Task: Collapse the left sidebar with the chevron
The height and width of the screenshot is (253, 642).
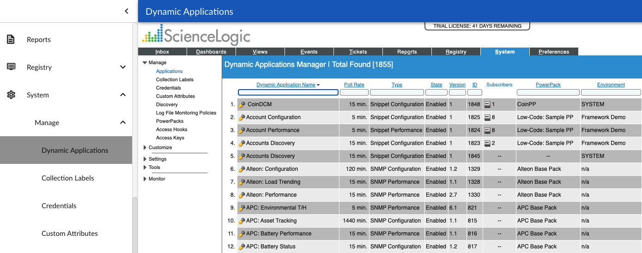Action: click(127, 11)
